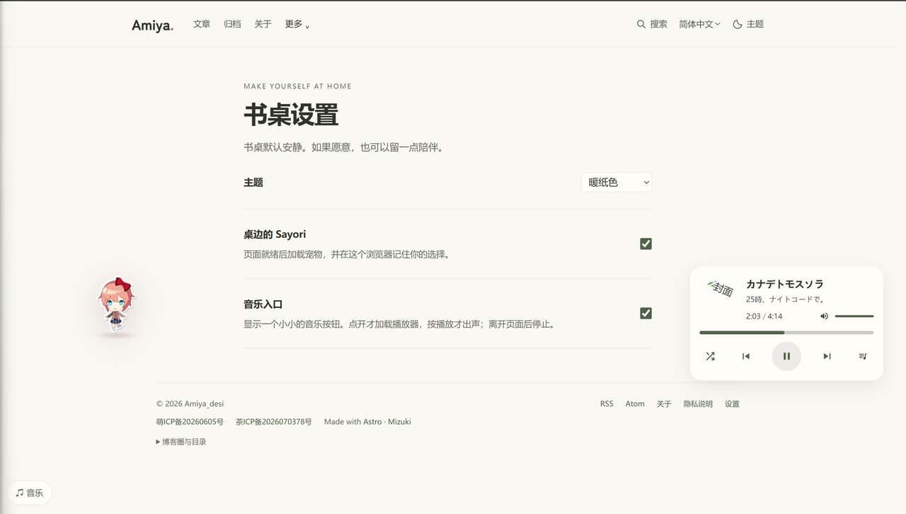The image size is (906, 514).
Task: Open 隐私说明 in the footer
Action: click(698, 404)
